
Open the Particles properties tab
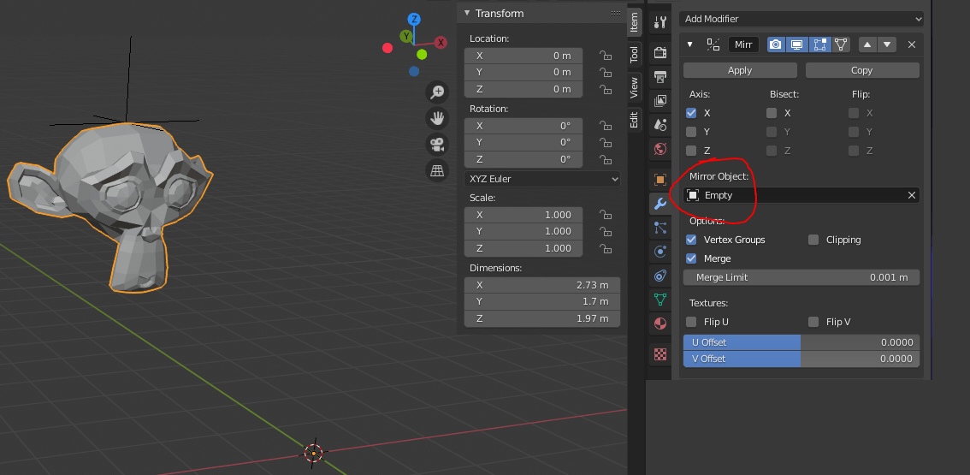pos(660,228)
